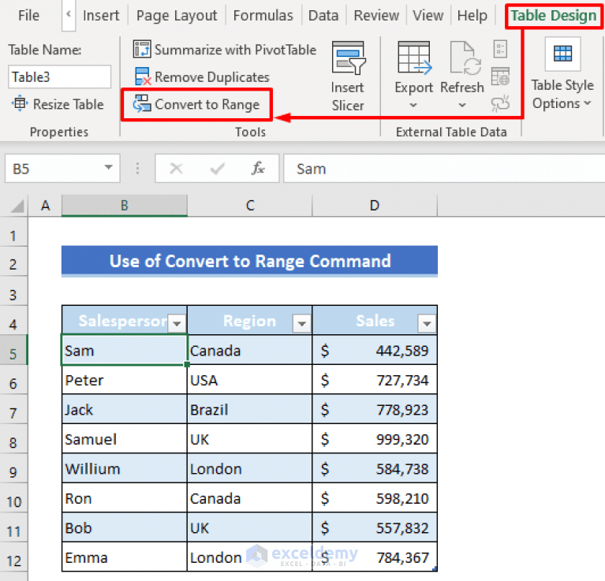Click the Table Name field containing Table3
605x581 pixels.
pyautogui.click(x=59, y=76)
